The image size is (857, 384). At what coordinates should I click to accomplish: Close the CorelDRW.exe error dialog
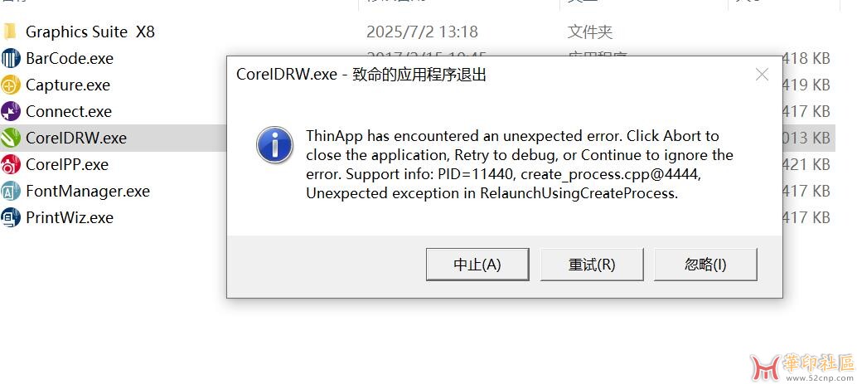coord(762,75)
